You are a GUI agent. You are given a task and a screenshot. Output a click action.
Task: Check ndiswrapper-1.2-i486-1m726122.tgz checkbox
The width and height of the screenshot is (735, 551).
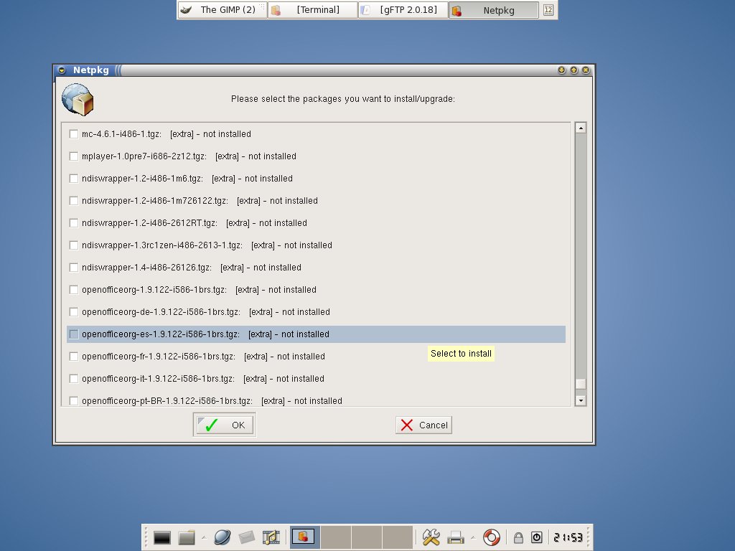pyautogui.click(x=74, y=201)
